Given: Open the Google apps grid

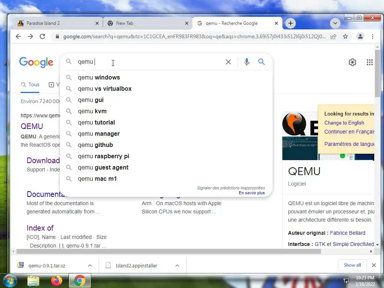Looking at the screenshot, I should [x=369, y=62].
